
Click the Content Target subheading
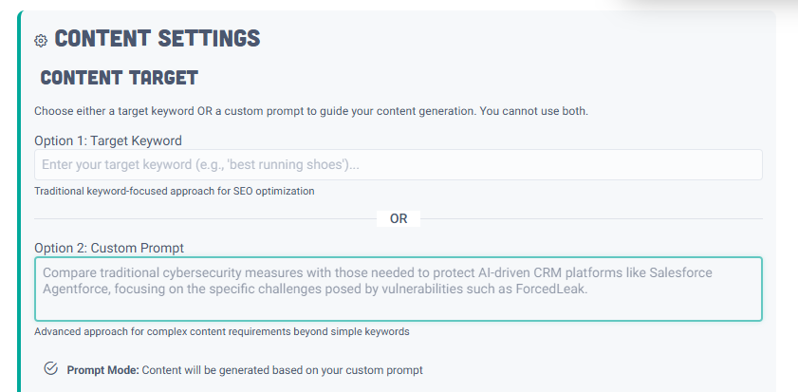click(119, 77)
